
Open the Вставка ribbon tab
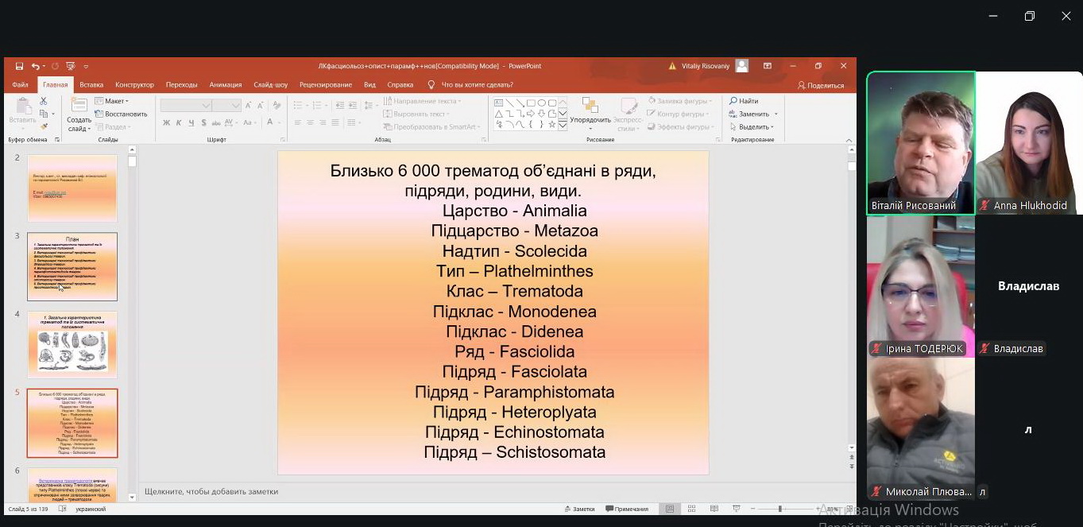(91, 85)
